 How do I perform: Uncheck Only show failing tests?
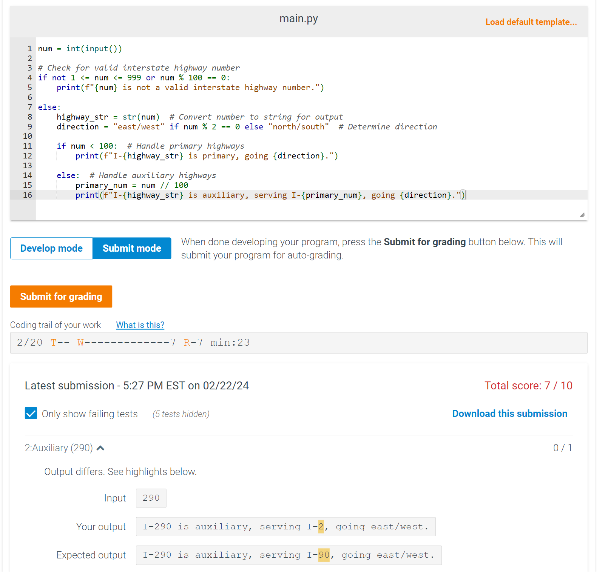point(31,413)
